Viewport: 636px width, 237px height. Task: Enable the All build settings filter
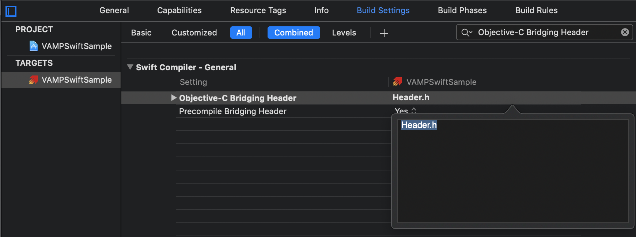pos(241,32)
